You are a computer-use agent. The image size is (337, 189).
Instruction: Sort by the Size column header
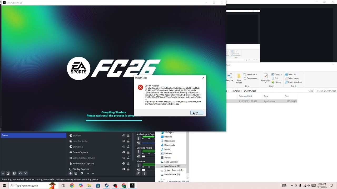291,96
